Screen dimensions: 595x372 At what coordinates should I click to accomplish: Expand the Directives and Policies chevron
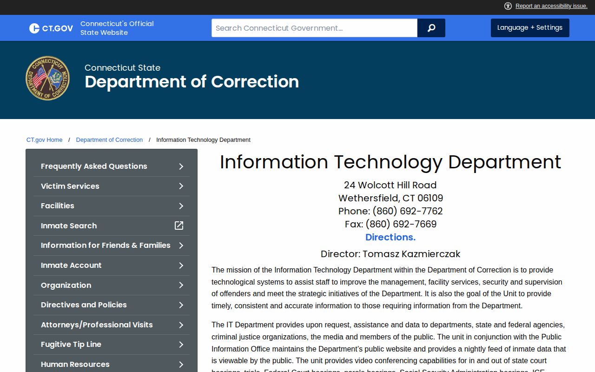[181, 305]
